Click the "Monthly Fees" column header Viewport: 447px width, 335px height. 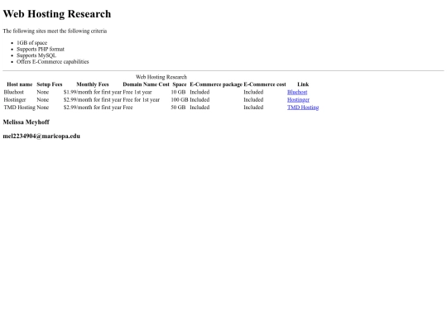93,84
